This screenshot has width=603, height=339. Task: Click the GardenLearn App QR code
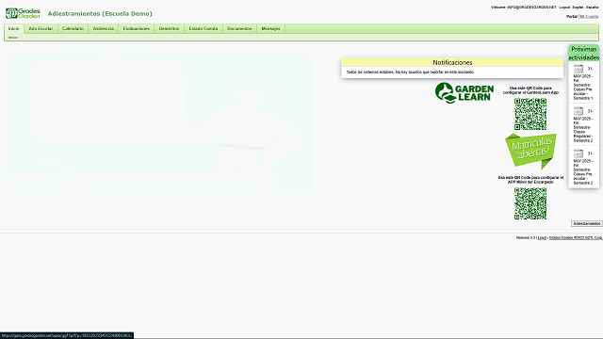(530, 114)
